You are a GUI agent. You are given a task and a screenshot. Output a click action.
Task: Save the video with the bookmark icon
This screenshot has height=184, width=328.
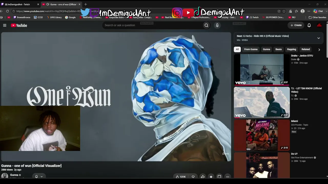click(x=219, y=177)
